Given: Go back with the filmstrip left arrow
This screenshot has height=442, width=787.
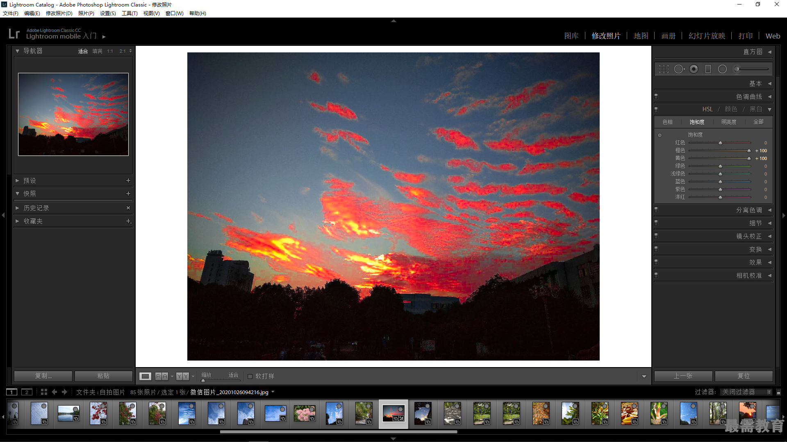Looking at the screenshot, I should (x=55, y=392).
